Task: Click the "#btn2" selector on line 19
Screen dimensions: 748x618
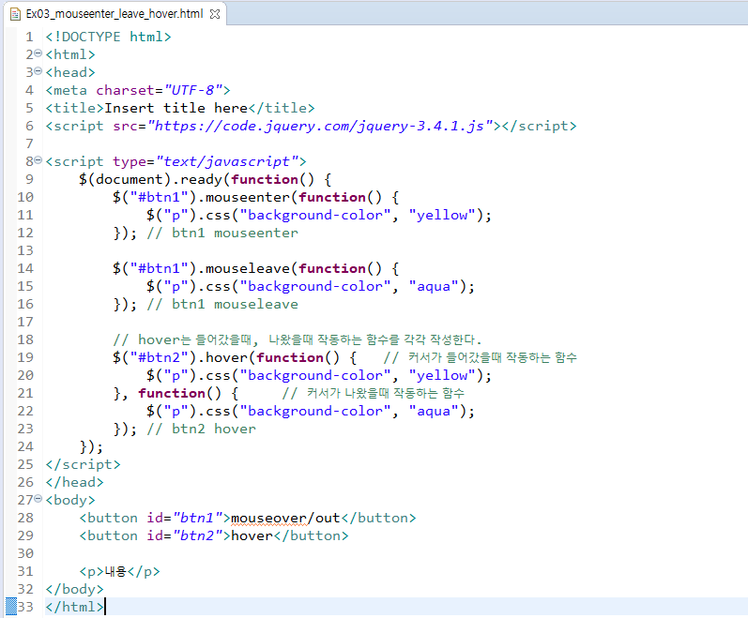Action: (x=160, y=357)
